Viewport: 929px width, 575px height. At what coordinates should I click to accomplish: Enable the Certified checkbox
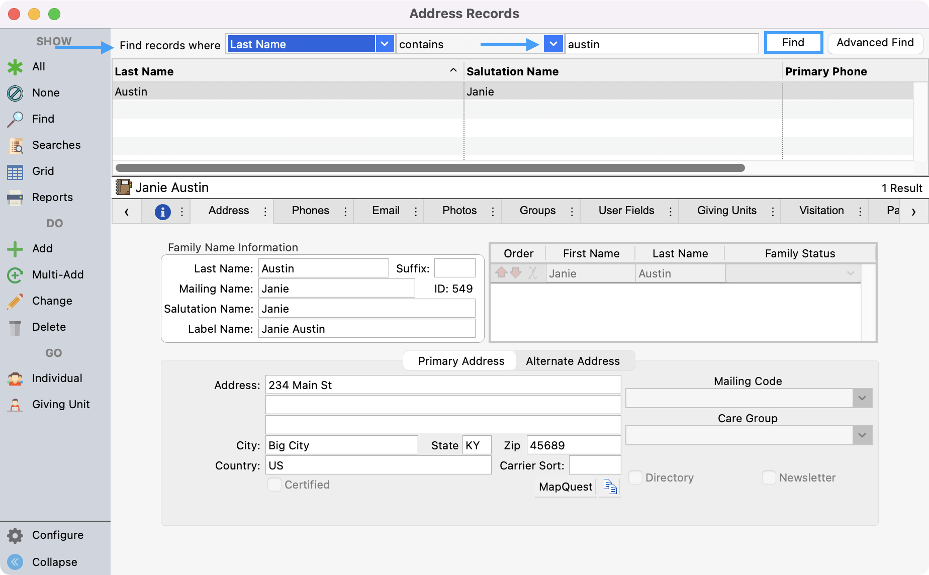(x=274, y=485)
